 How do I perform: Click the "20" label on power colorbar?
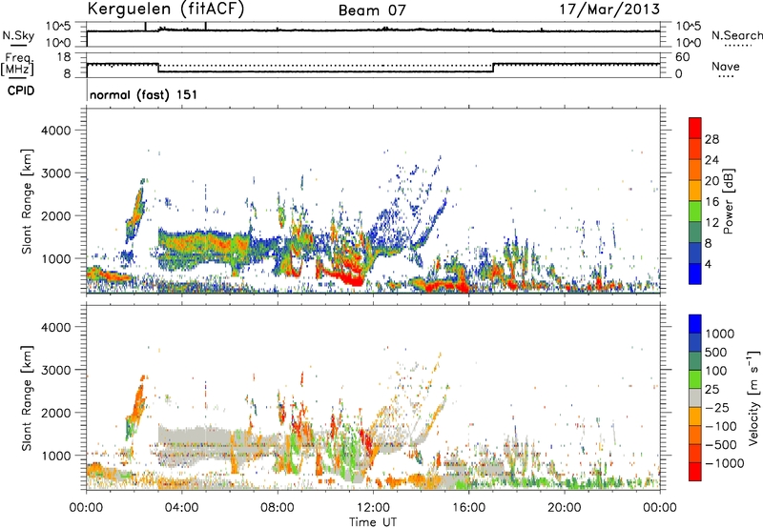[x=711, y=181]
